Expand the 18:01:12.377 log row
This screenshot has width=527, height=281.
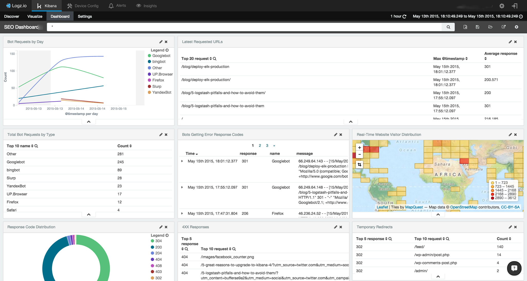tap(182, 161)
